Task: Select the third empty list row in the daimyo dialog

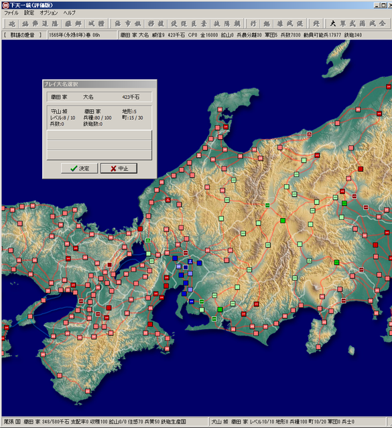Action: (x=99, y=154)
